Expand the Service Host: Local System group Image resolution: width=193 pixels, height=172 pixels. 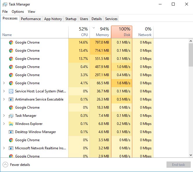(x=4, y=91)
